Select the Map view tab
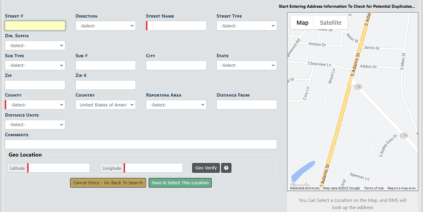The width and height of the screenshot is (423, 212). pos(302,23)
